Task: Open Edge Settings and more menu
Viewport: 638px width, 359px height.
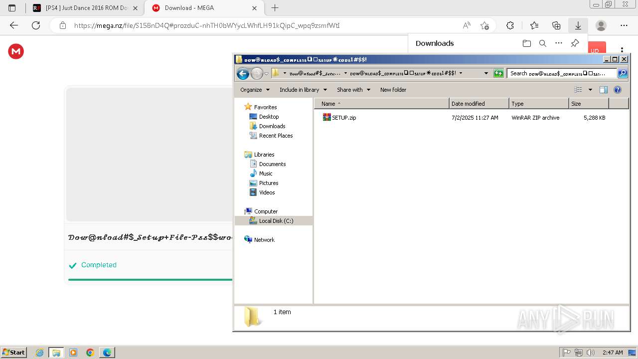Action: coord(624,25)
